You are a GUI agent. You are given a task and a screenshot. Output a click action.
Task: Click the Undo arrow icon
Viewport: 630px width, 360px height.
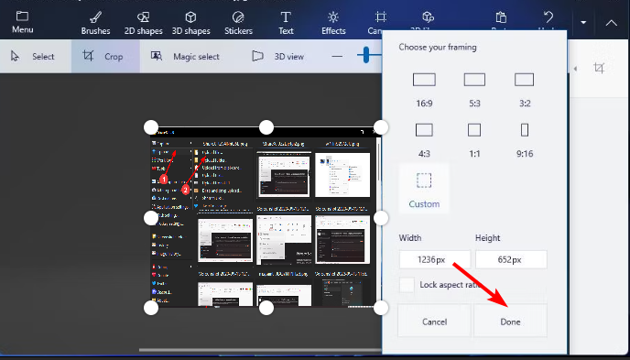tap(548, 16)
